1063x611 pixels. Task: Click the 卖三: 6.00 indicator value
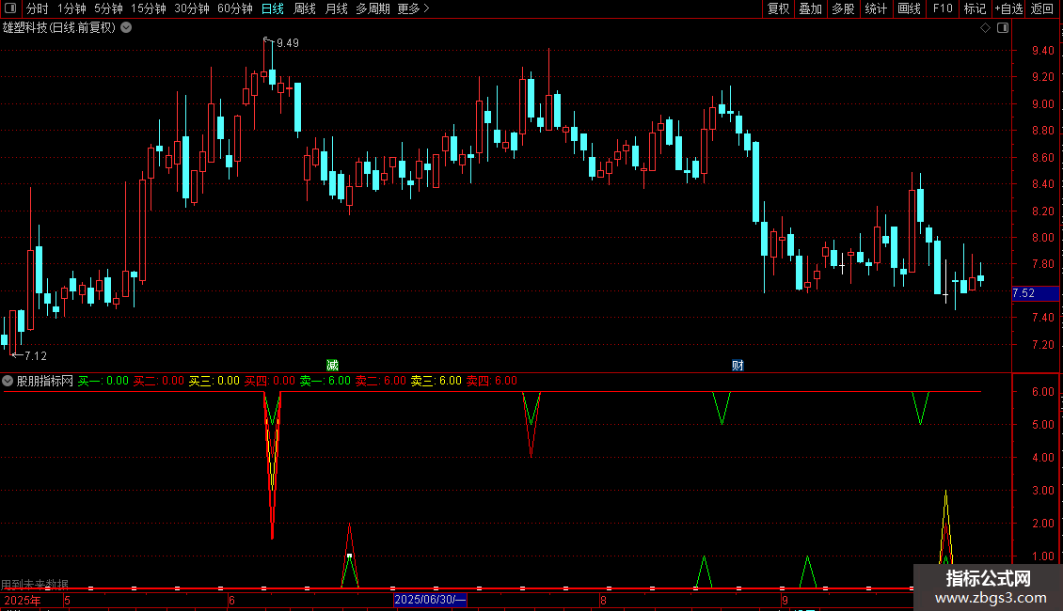[x=436, y=381]
